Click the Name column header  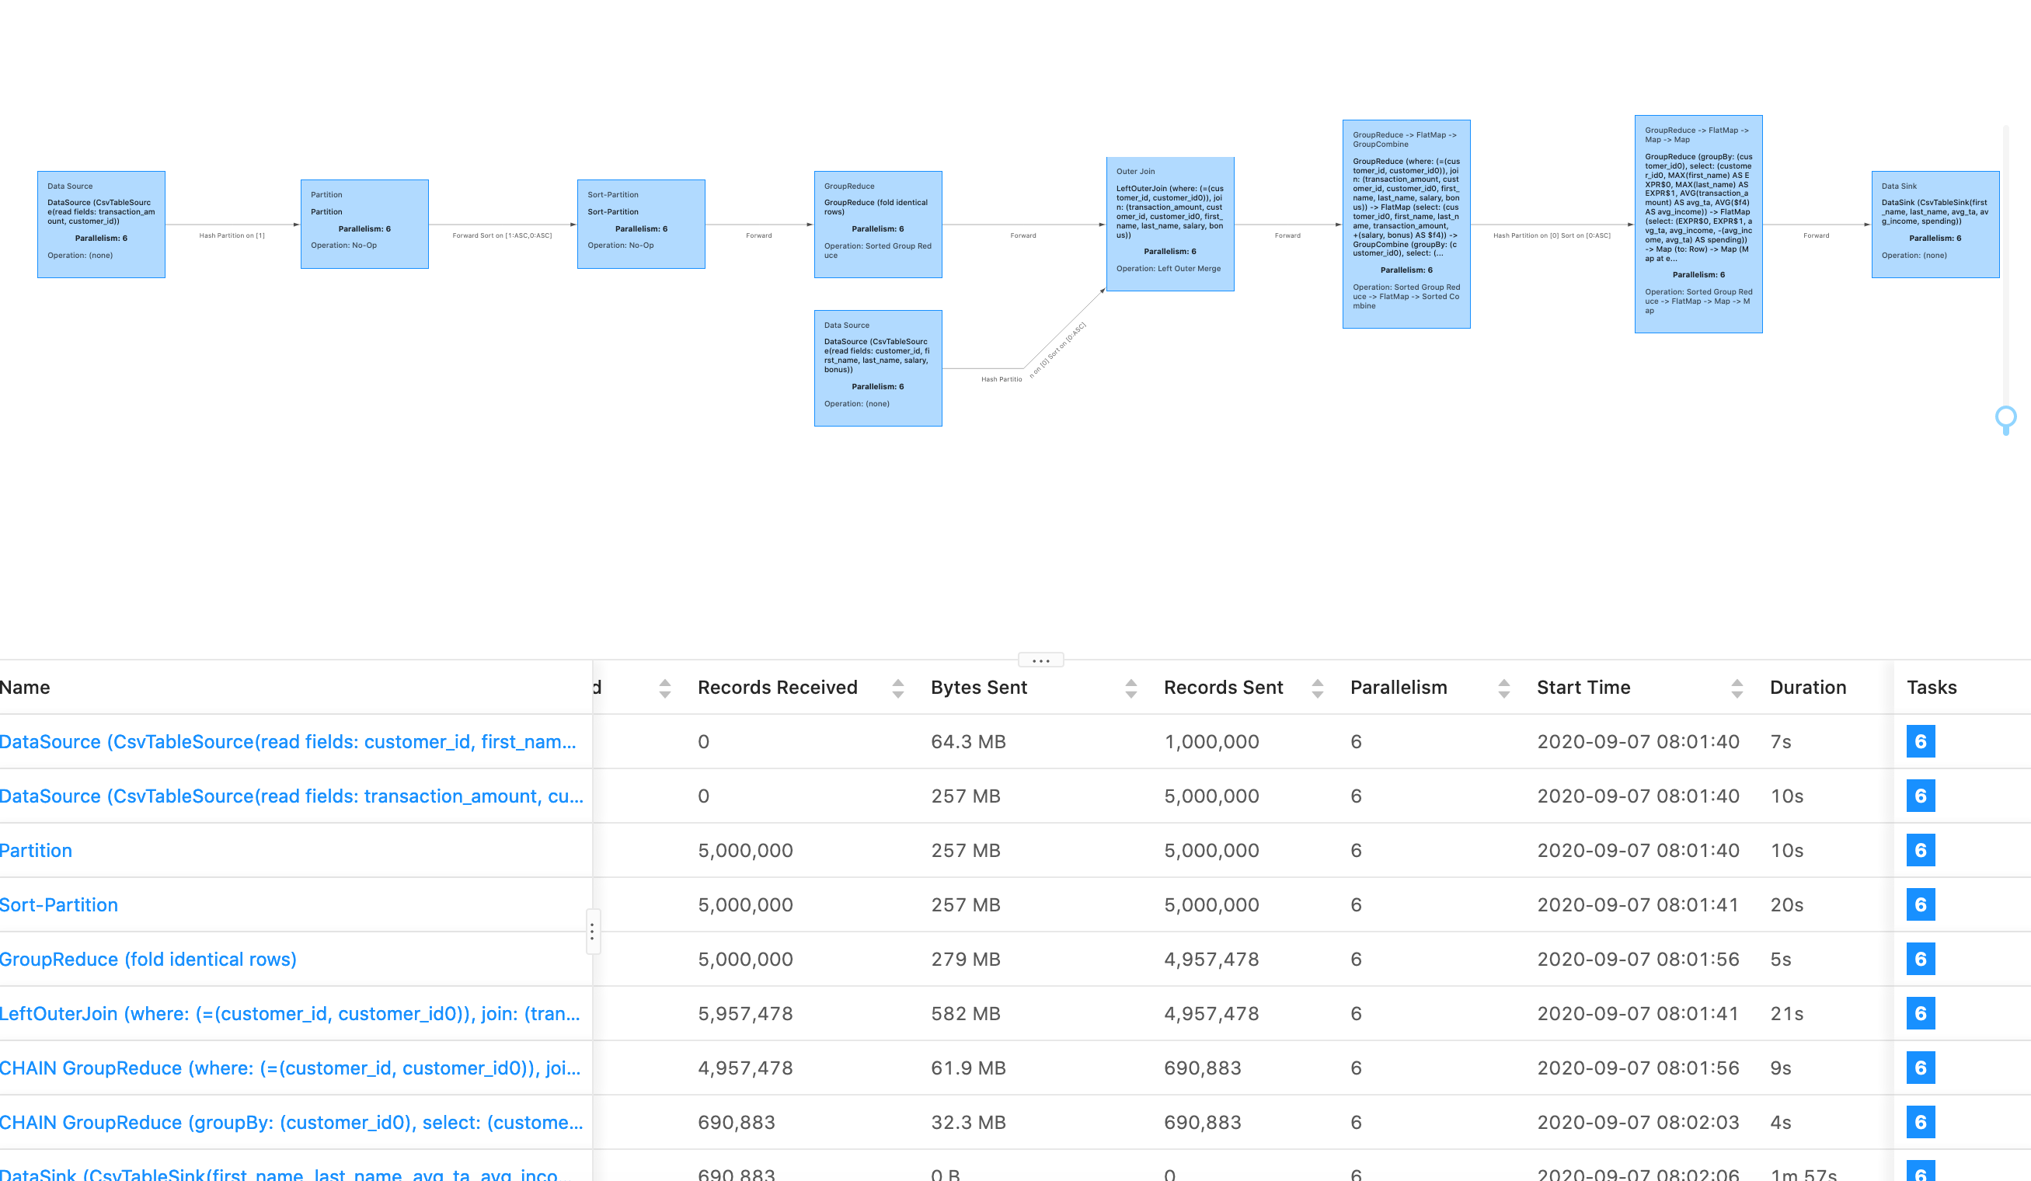(x=25, y=688)
